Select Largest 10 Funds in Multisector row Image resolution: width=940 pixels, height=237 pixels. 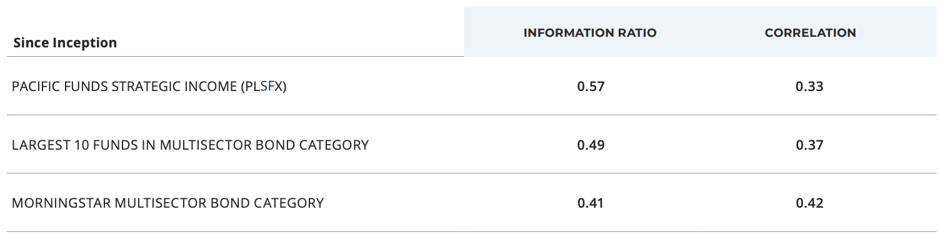(470, 145)
